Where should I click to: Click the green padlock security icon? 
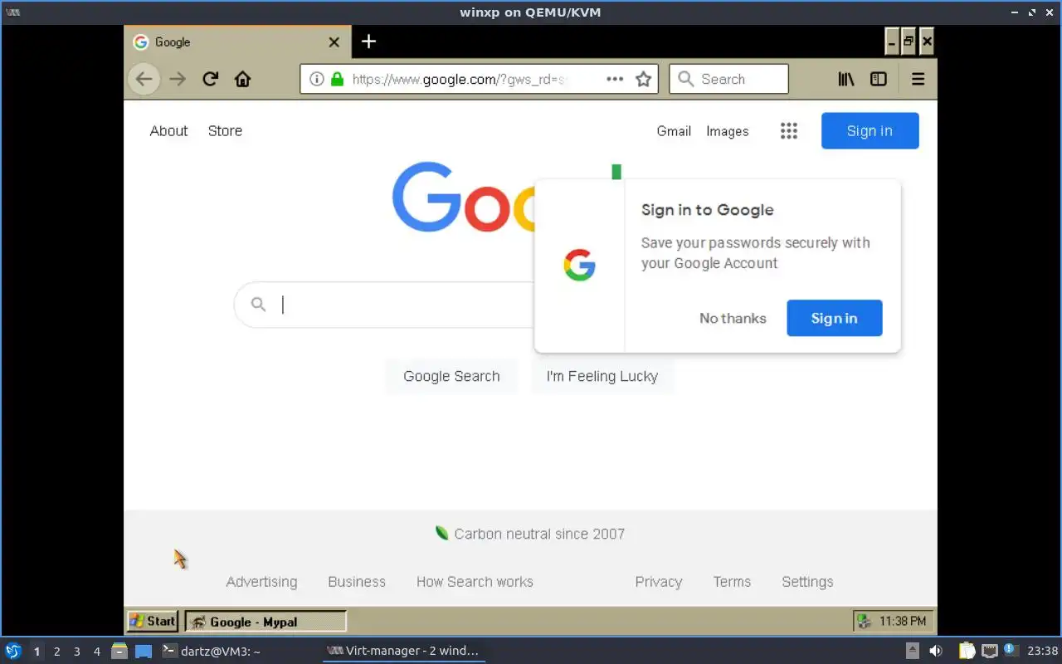pos(337,79)
